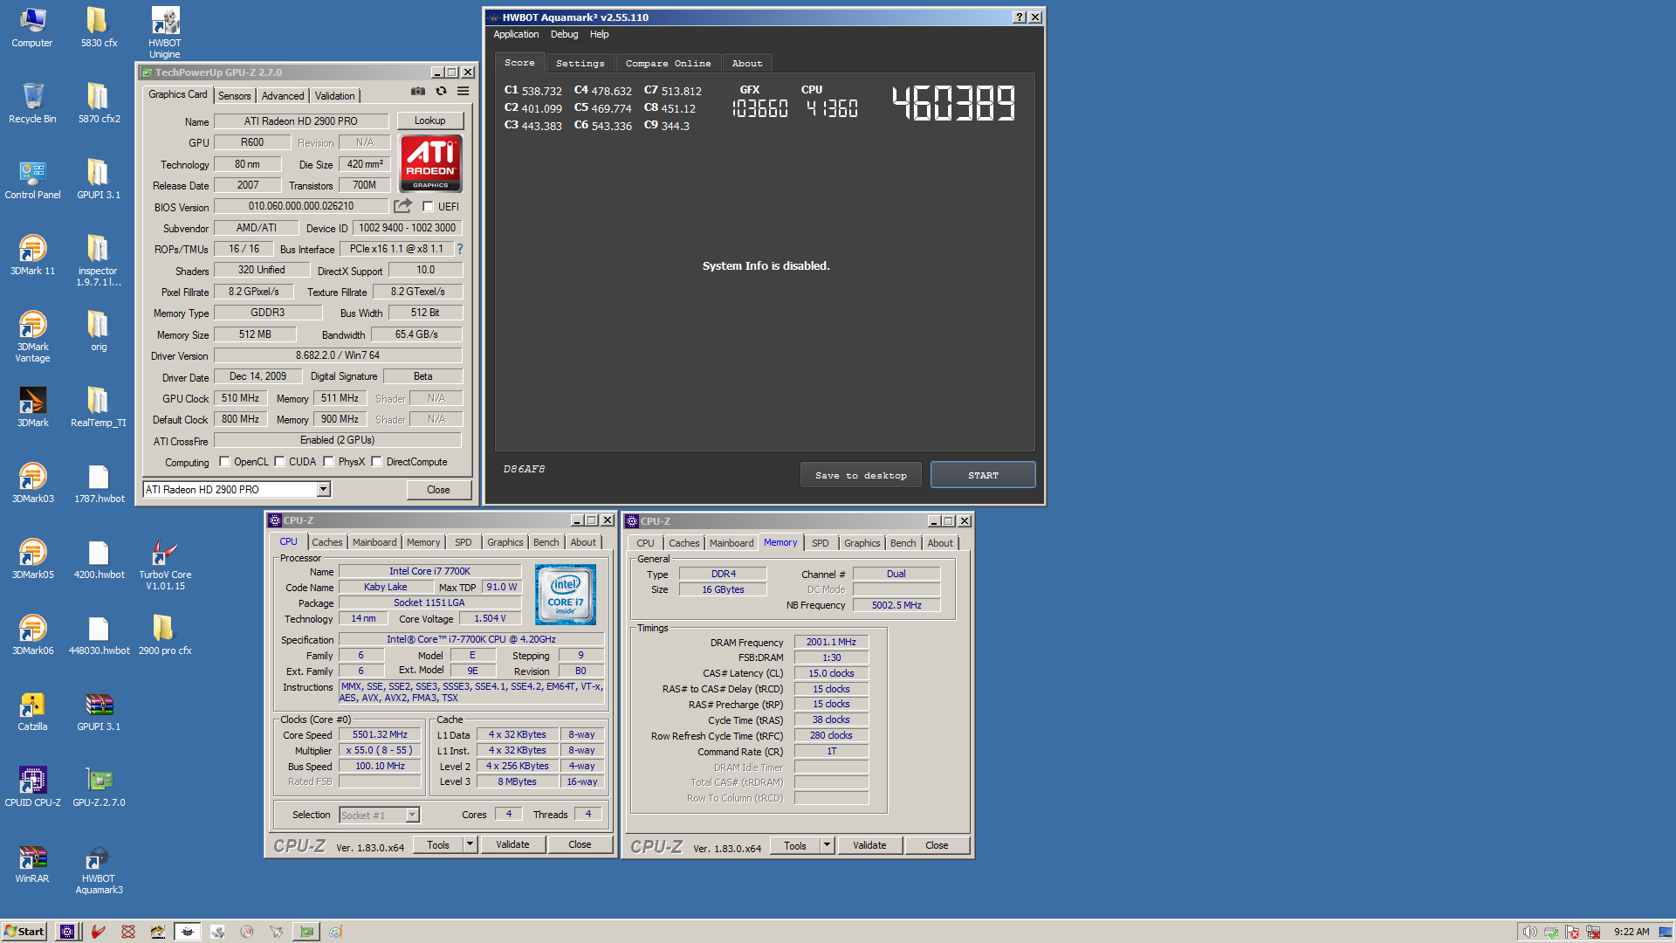The height and width of the screenshot is (943, 1676).
Task: Open the SPD tab in right CPU-Z
Action: (821, 543)
